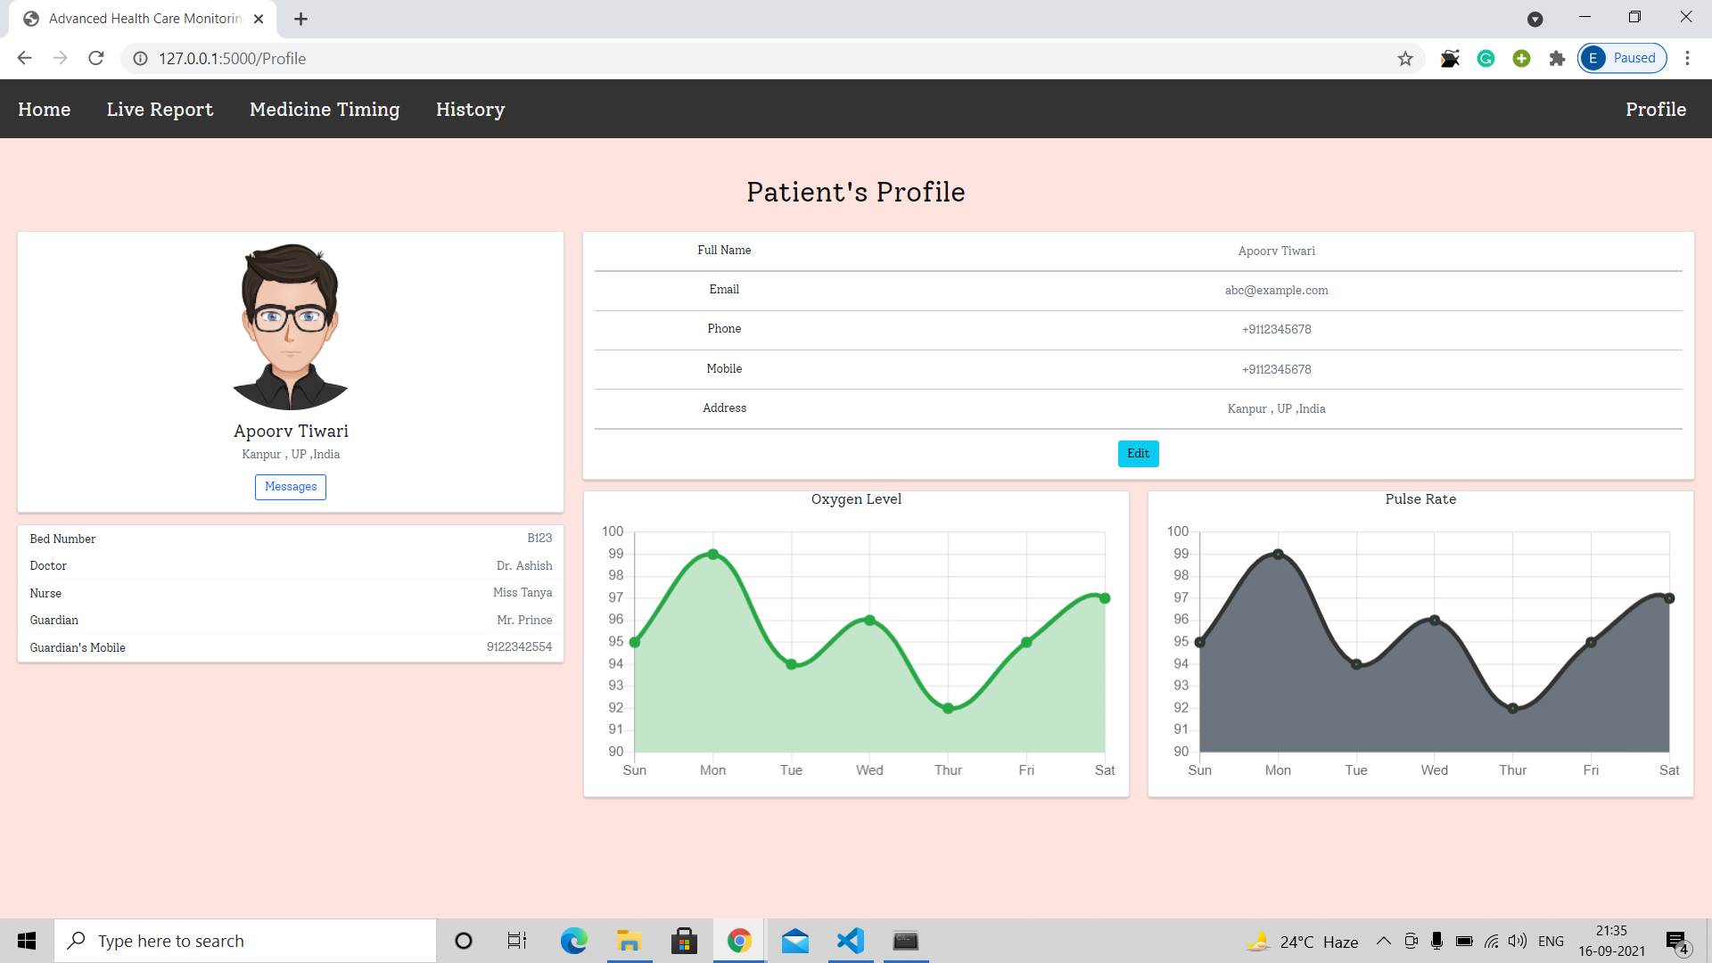Open the notification center icon
Screen dimensions: 1712x963
click(x=1677, y=942)
